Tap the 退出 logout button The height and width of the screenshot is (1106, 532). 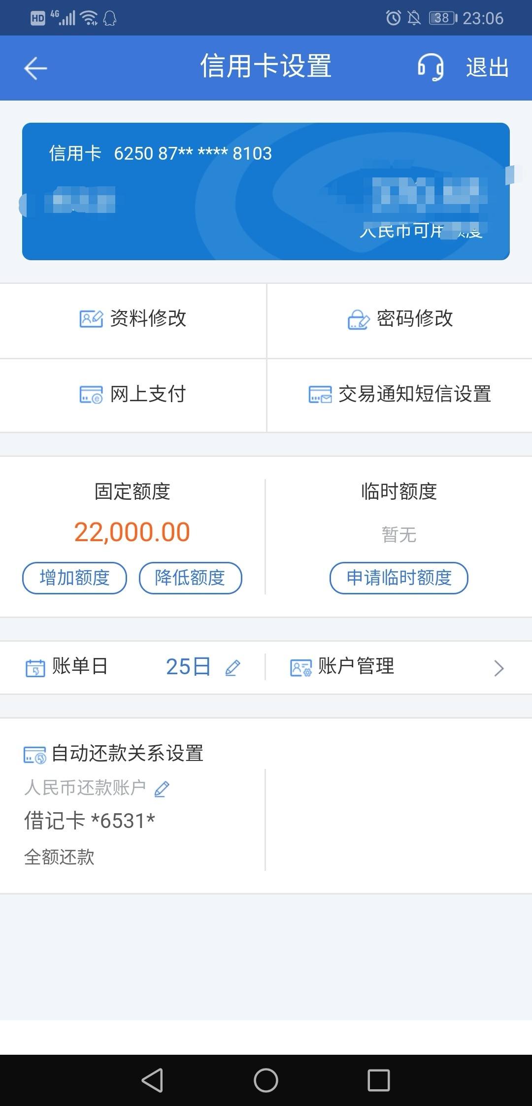pyautogui.click(x=487, y=68)
